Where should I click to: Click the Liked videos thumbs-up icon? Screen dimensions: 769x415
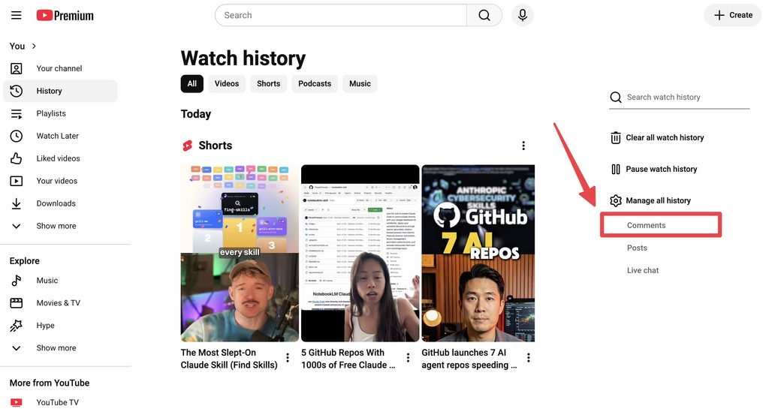[17, 159]
